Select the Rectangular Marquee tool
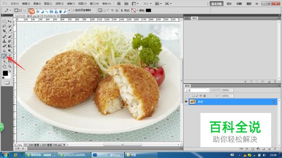Image resolution: width=282 pixels, height=158 pixels. pos(4,22)
